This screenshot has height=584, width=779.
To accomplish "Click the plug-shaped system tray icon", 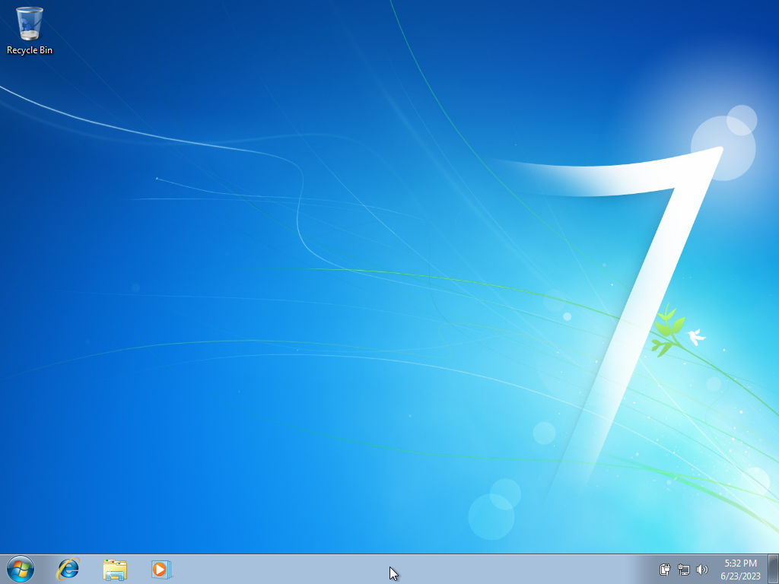I will pos(665,569).
